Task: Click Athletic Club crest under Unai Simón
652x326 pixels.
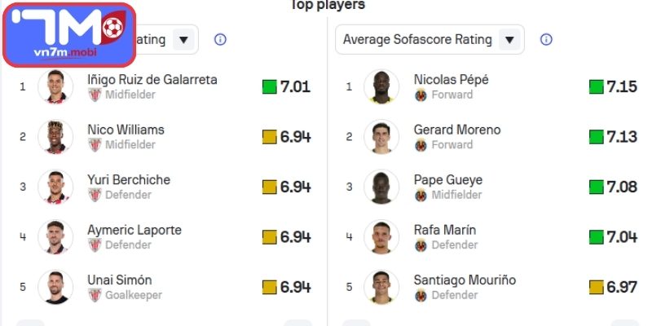Action: coord(95,295)
